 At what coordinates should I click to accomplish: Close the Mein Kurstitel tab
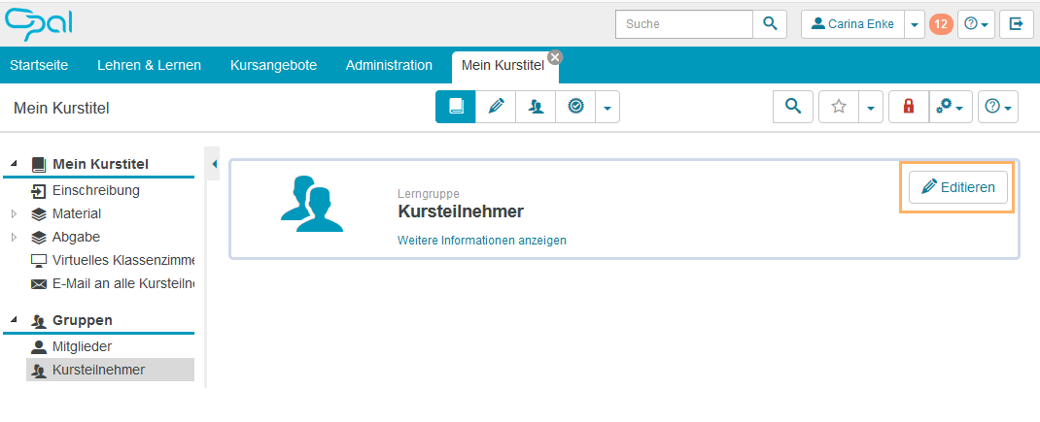pos(555,57)
